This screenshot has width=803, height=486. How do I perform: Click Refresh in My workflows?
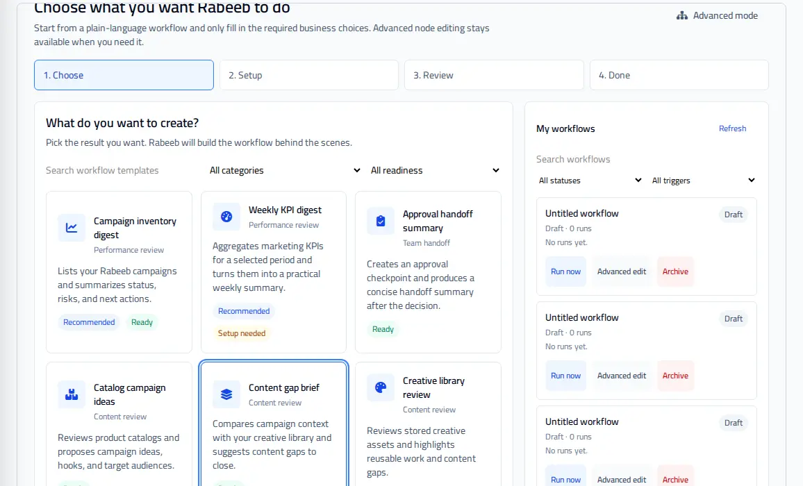732,128
